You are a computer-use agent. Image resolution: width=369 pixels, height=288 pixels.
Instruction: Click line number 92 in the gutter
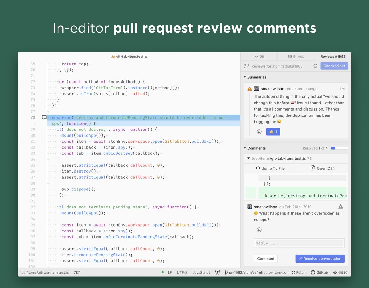[x=33, y=207]
